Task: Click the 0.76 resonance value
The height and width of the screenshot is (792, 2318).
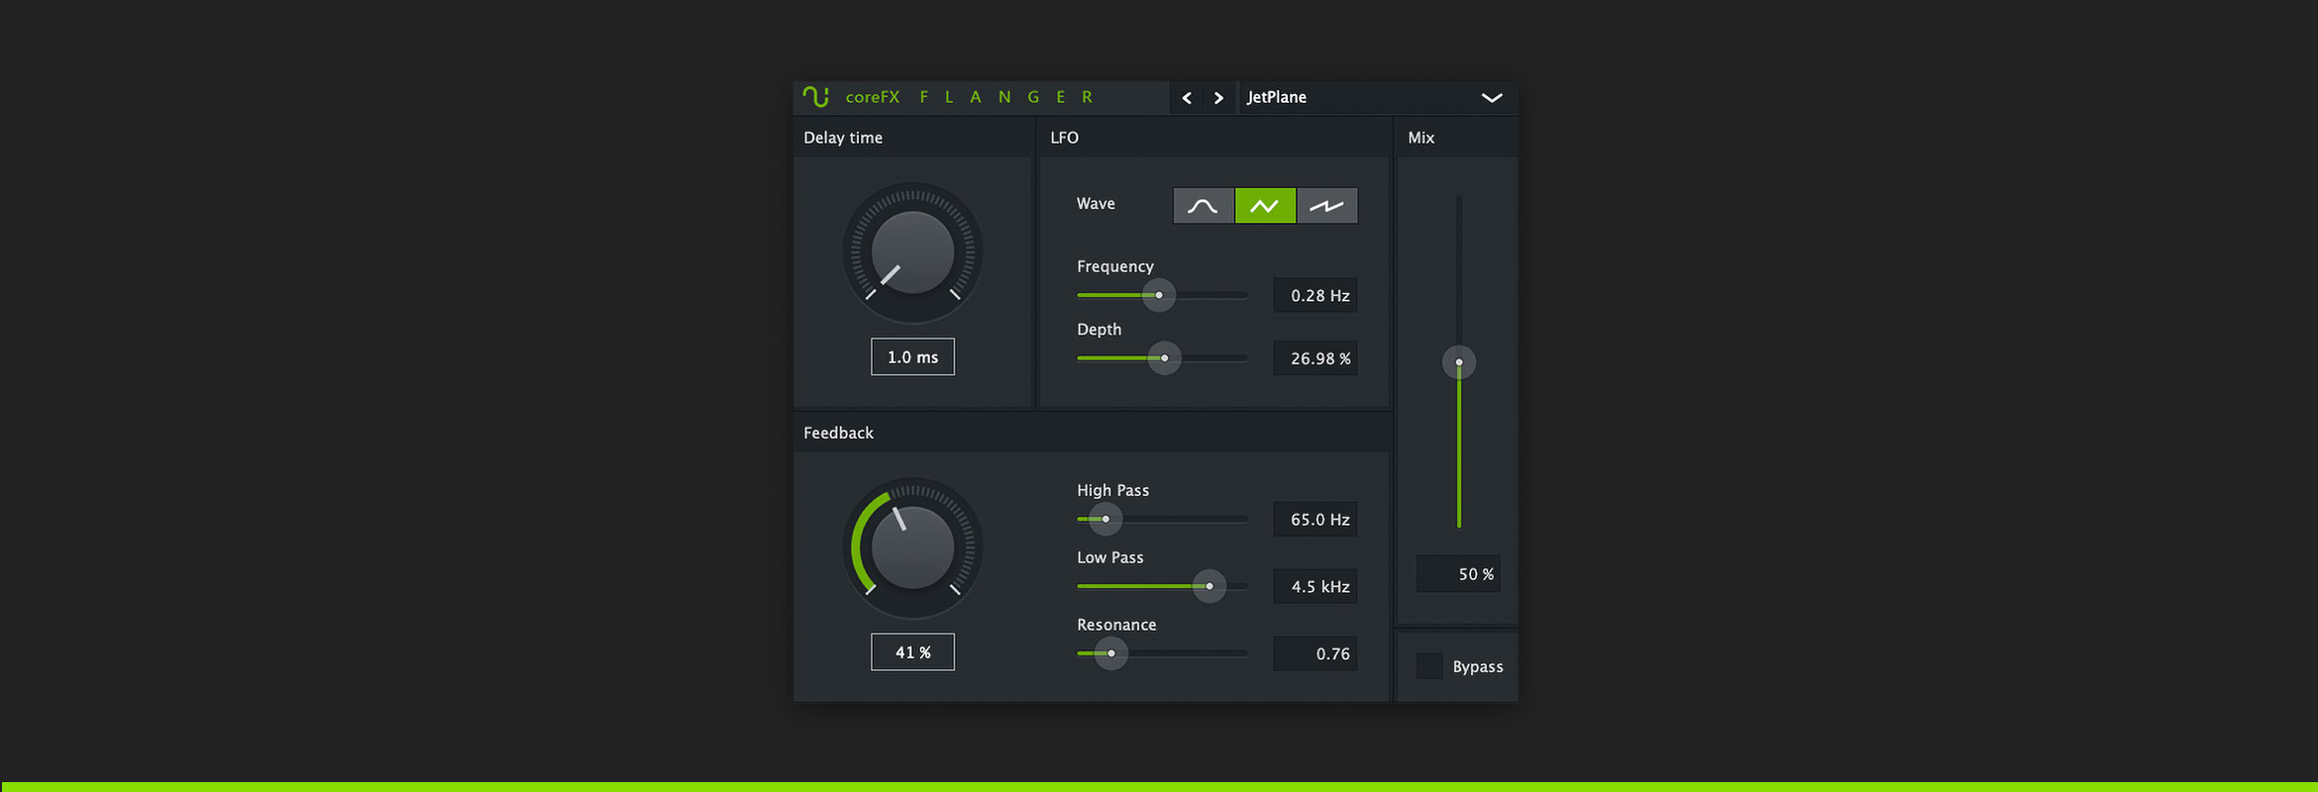Action: [x=1316, y=653]
